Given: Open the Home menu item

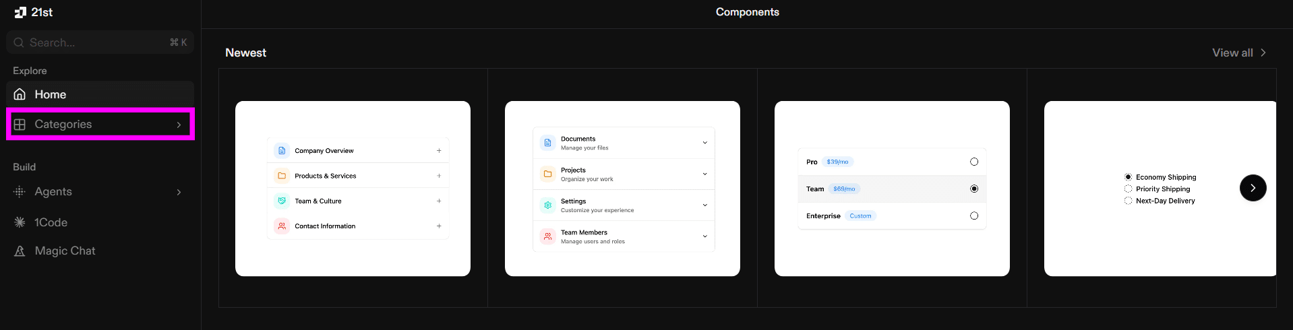Looking at the screenshot, I should coord(100,94).
